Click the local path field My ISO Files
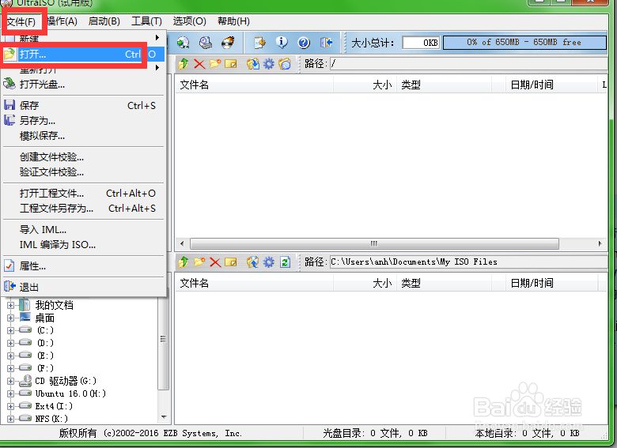617x448 pixels. [468, 262]
